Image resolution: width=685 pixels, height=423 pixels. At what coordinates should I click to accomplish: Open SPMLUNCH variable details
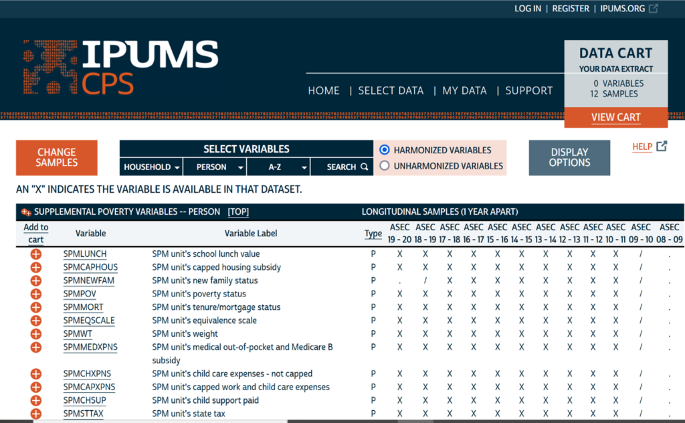pos(85,254)
